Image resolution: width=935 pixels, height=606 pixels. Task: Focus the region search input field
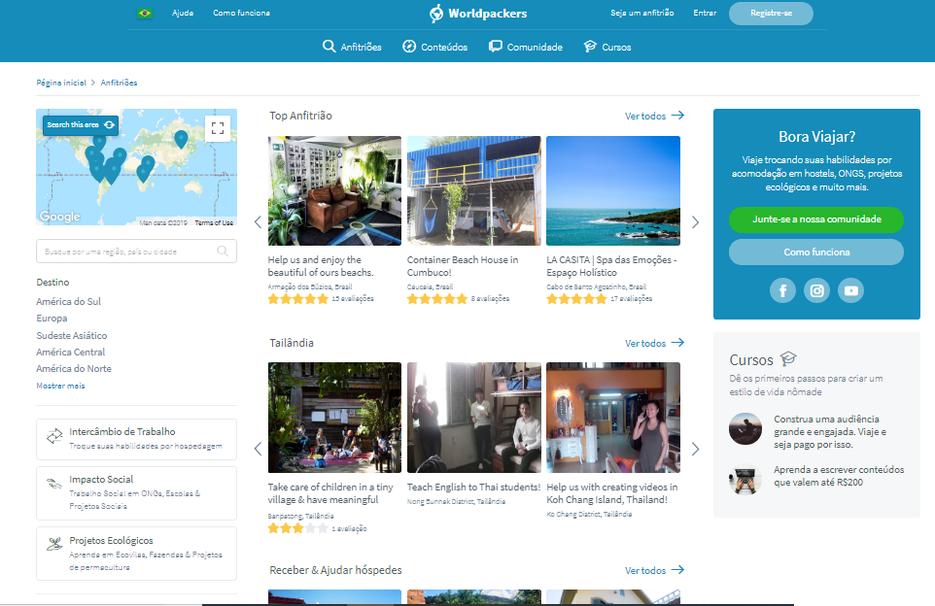tap(126, 252)
